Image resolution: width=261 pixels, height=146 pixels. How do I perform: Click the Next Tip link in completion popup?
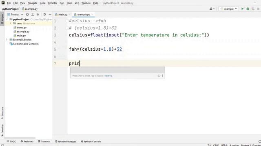tap(108, 76)
